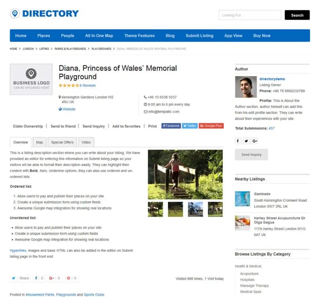The width and height of the screenshot is (323, 297).
Task: Click the 457 total submissions link
Action: pos(271,128)
